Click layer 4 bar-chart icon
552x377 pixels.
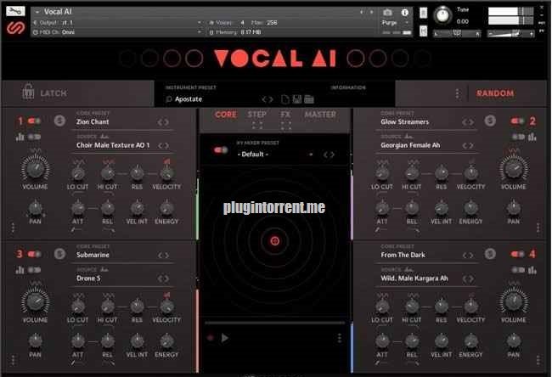tap(532, 270)
